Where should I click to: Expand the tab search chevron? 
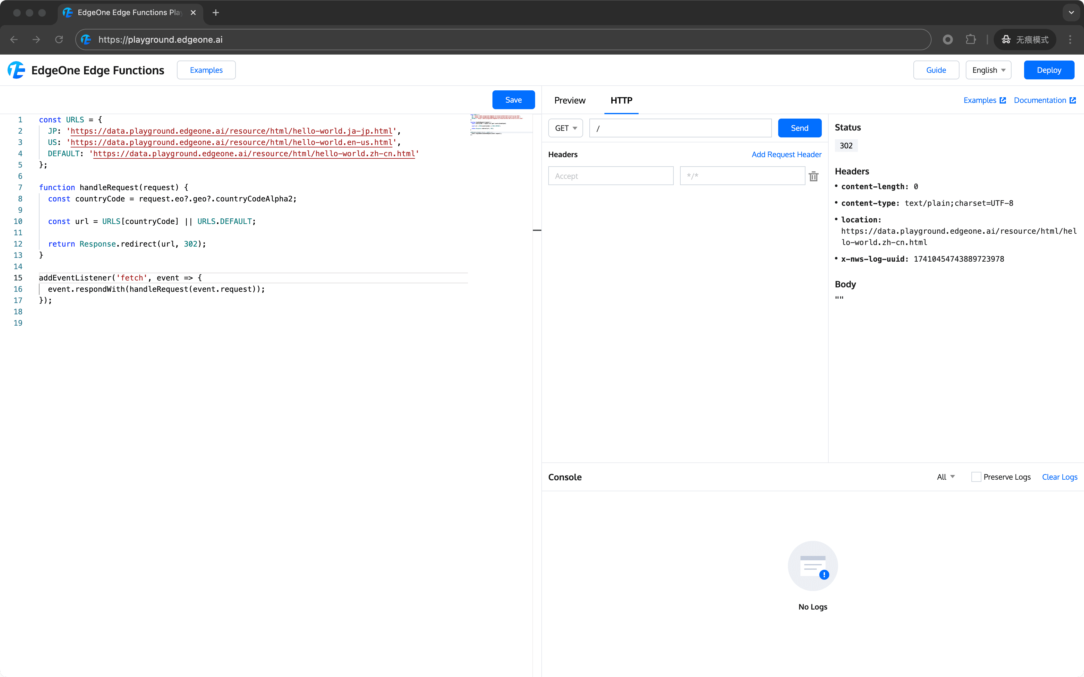point(1071,13)
